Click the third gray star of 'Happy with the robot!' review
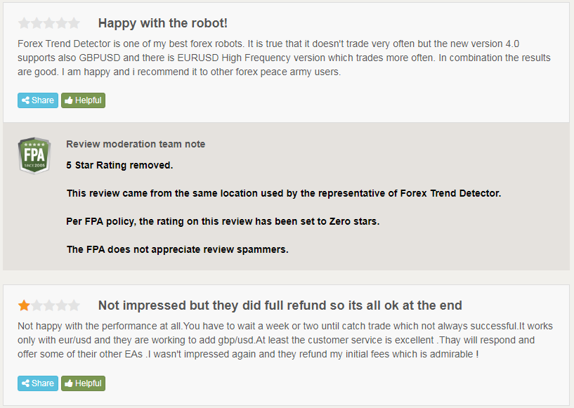This screenshot has width=574, height=408. click(49, 23)
